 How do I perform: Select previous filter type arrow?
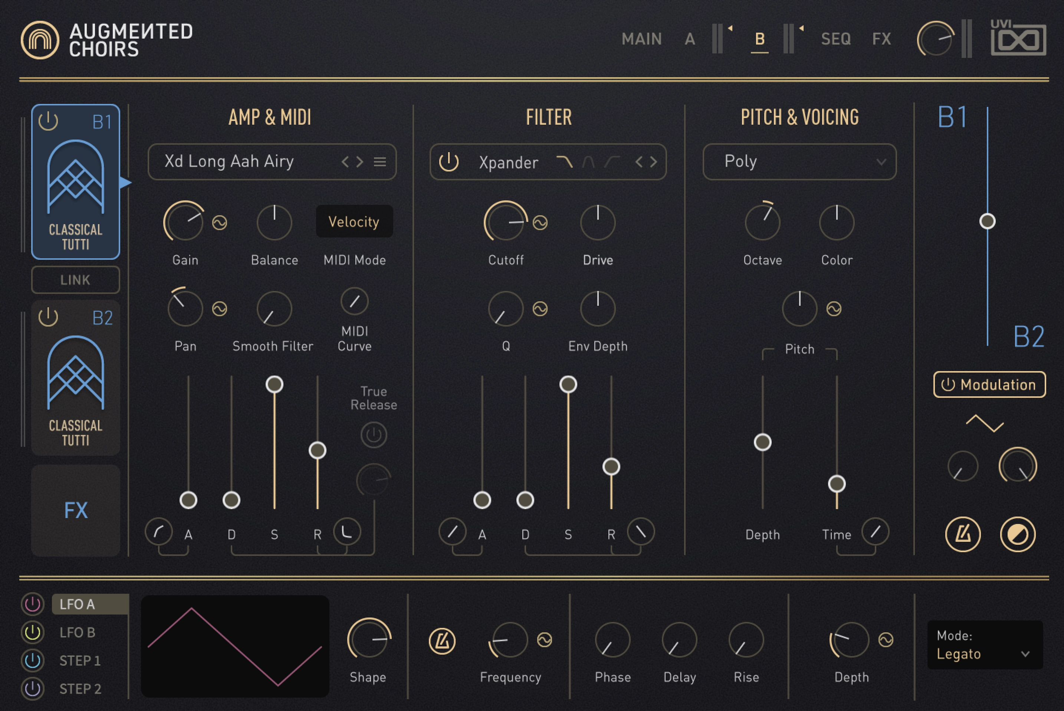coord(639,162)
